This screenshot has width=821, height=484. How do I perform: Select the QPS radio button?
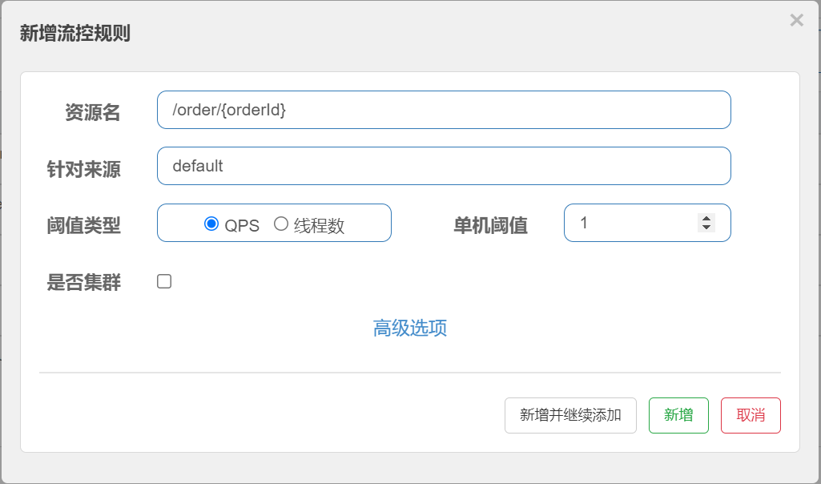211,224
